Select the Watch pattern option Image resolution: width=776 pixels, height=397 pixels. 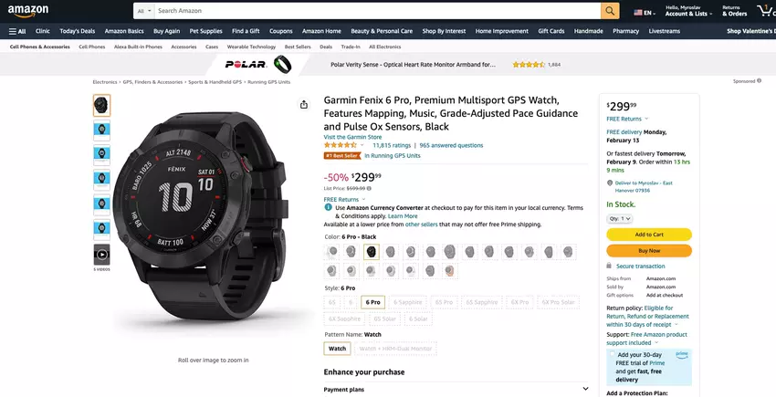click(337, 349)
